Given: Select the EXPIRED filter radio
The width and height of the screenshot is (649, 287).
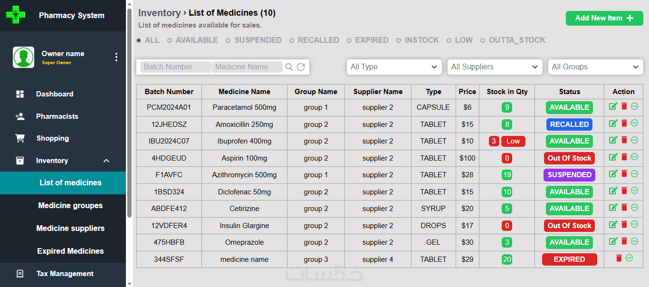Looking at the screenshot, I should pos(349,40).
